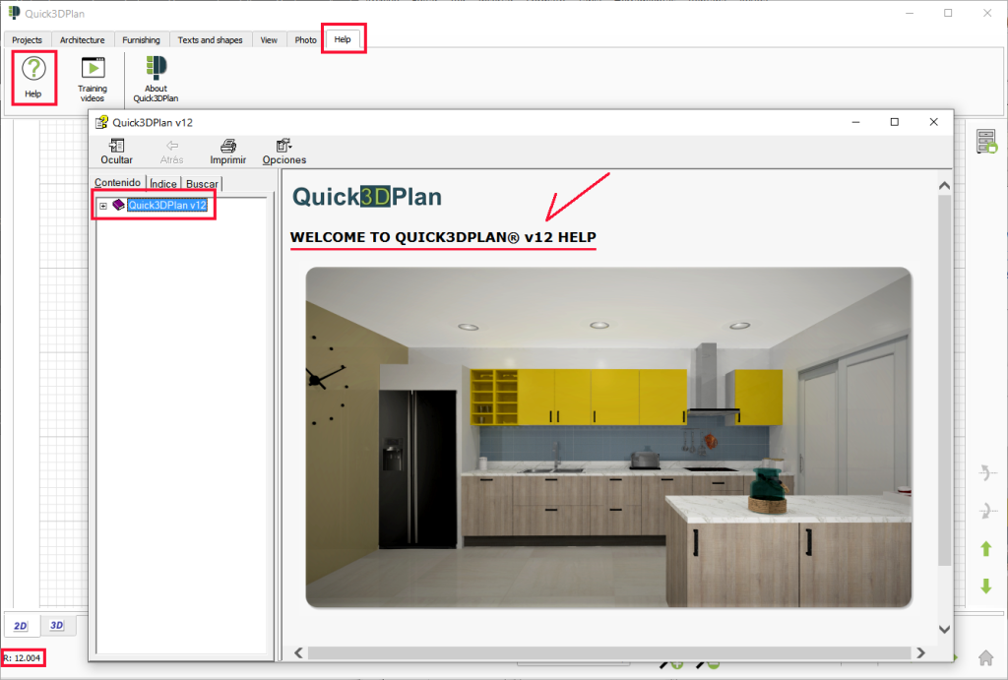The height and width of the screenshot is (680, 1008).
Task: Click Ocultar in help toolbar
Action: 116,152
